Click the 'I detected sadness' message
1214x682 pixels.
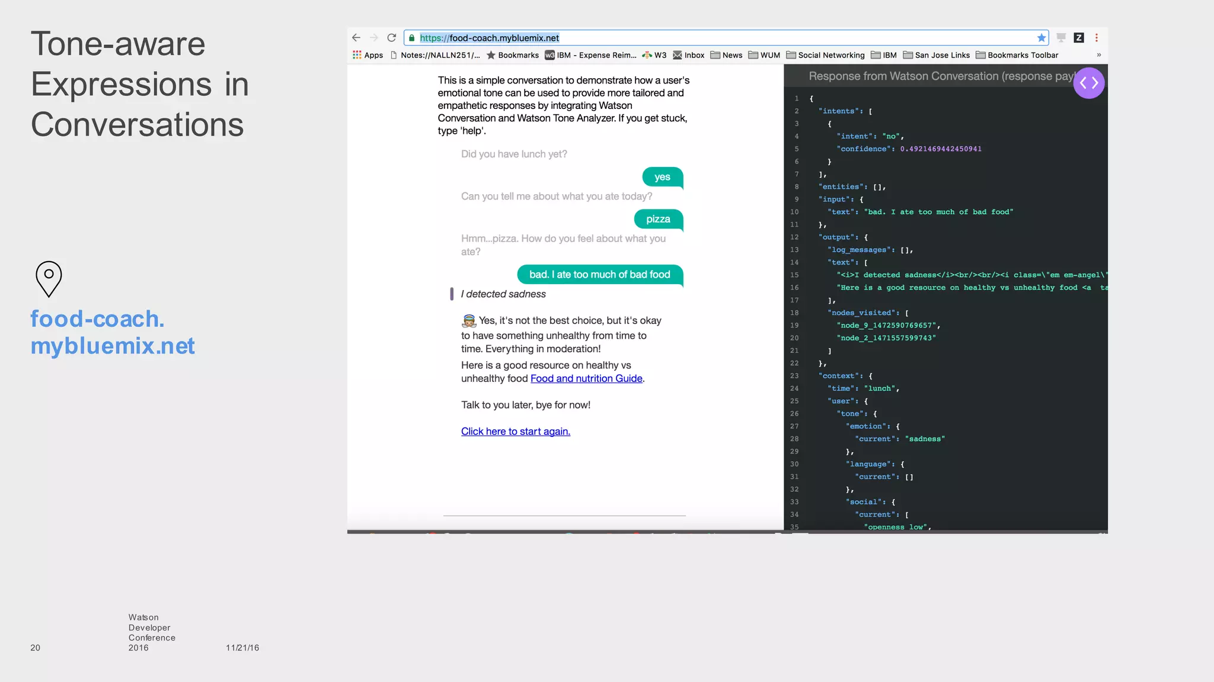503,294
